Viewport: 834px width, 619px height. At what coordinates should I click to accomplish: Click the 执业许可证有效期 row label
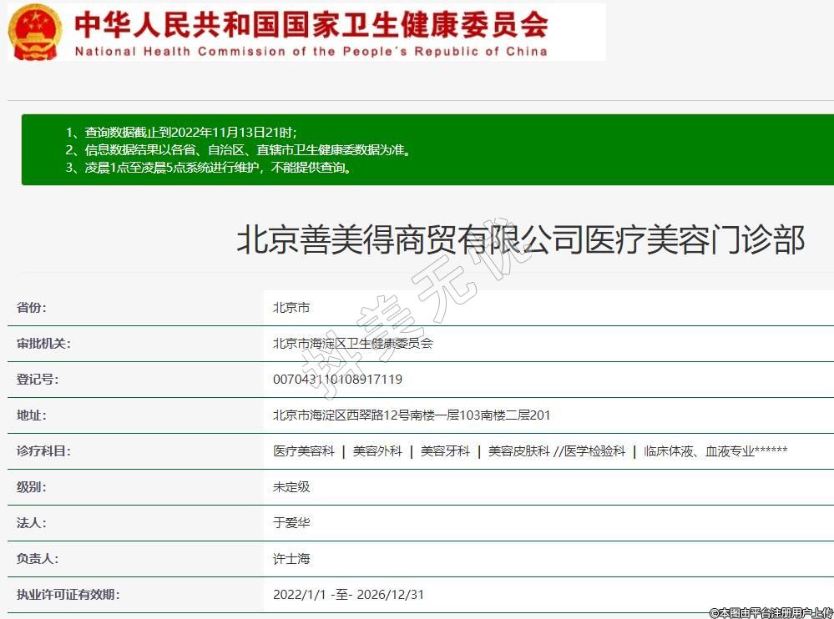pos(68,594)
